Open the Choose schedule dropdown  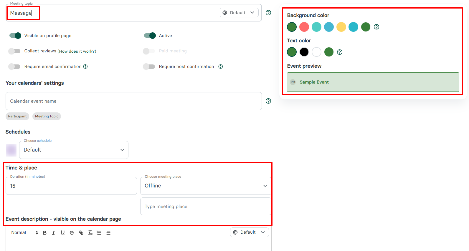click(74, 150)
